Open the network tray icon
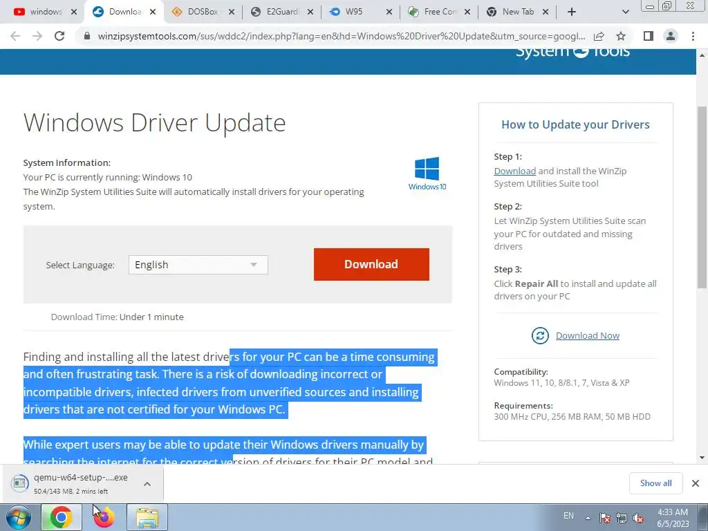This screenshot has height=531, width=708. point(622,518)
